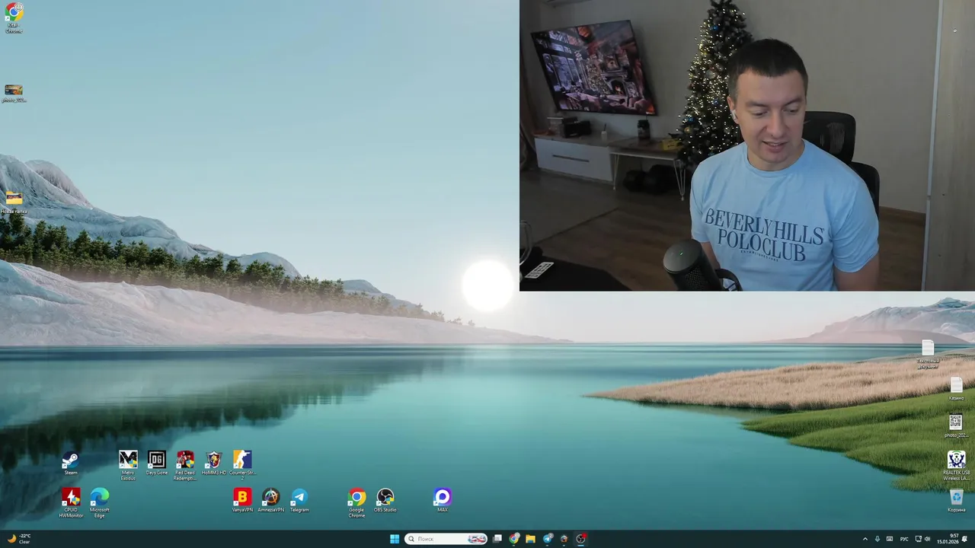
Task: Expand hidden system tray icons chevron
Action: click(865, 539)
